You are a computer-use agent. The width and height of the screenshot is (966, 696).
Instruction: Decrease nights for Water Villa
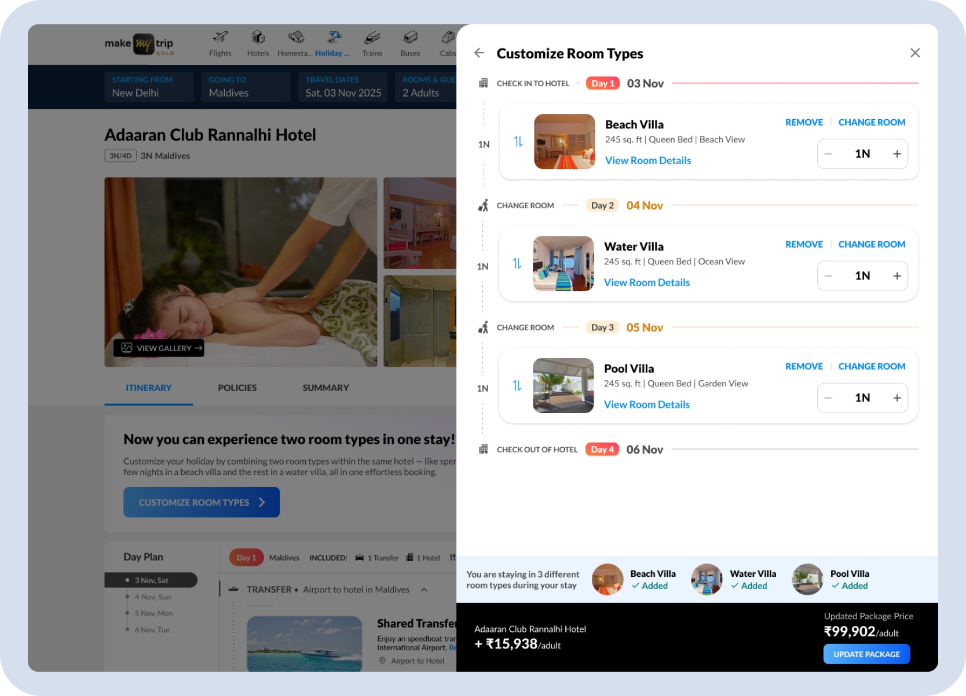[828, 276]
